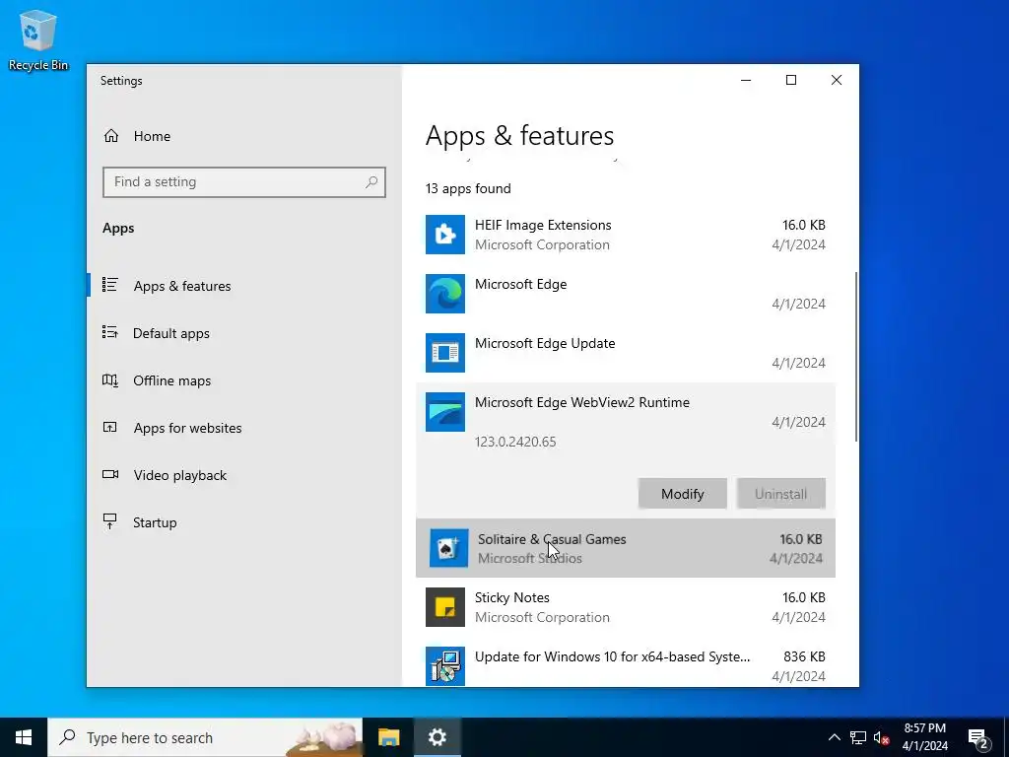The image size is (1009, 757).
Task: Open File Explorer from the taskbar
Action: 388,737
